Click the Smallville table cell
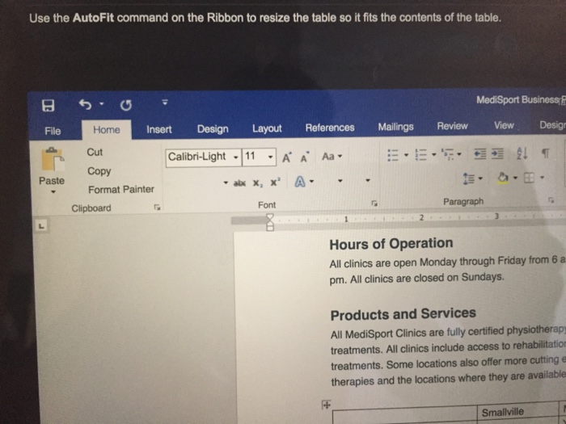Viewport: 566px width, 424px height. coord(518,412)
